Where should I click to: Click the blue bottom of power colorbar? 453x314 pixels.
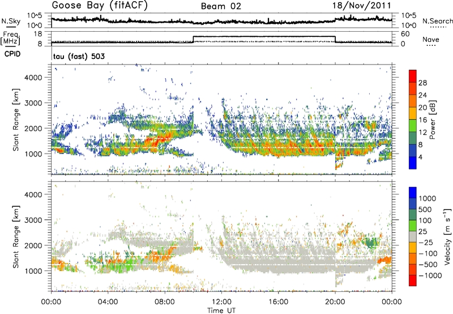pyautogui.click(x=413, y=163)
